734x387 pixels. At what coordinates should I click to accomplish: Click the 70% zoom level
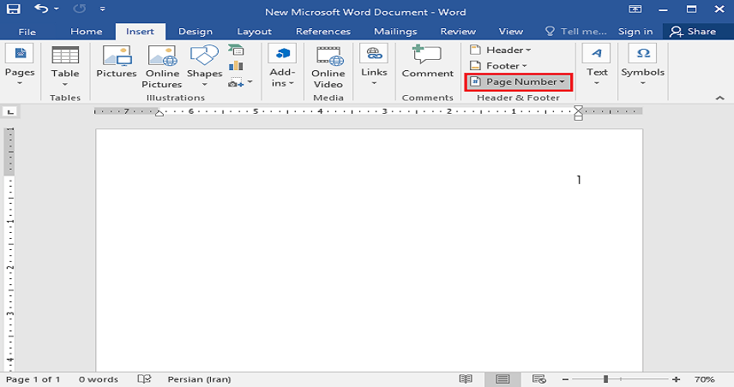(x=705, y=379)
